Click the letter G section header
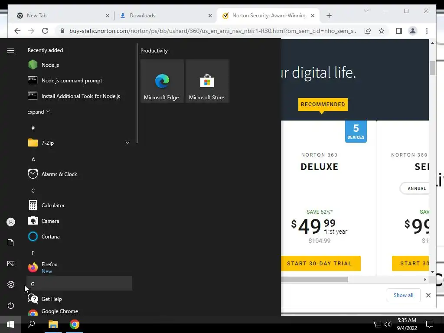 click(x=79, y=284)
